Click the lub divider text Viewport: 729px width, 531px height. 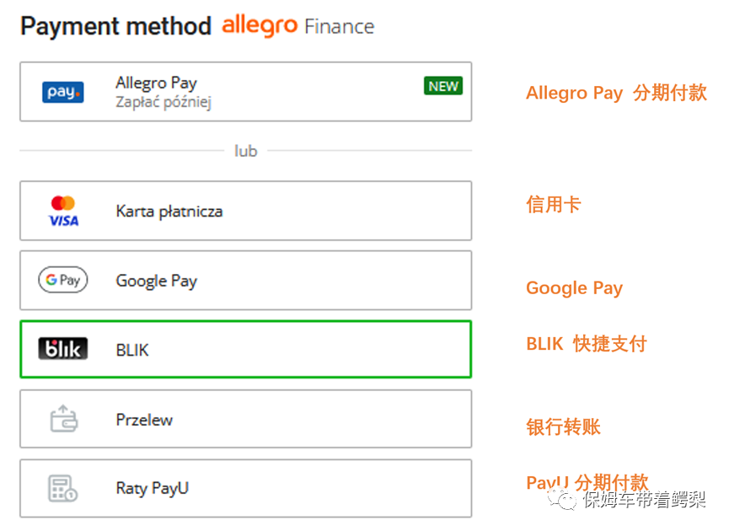point(244,150)
